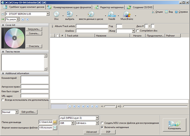Switch to Создание CD/DVD tab
190x136 pixels.
click(139, 7)
